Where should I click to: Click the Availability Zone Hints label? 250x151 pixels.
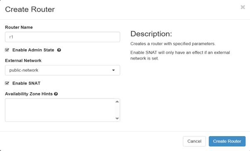pyautogui.click(x=29, y=94)
